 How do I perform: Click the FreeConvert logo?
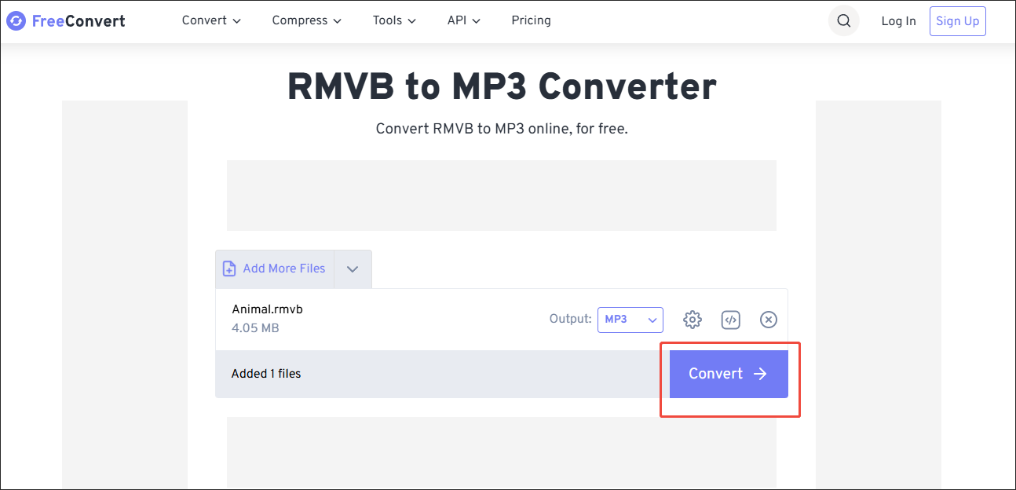[66, 20]
